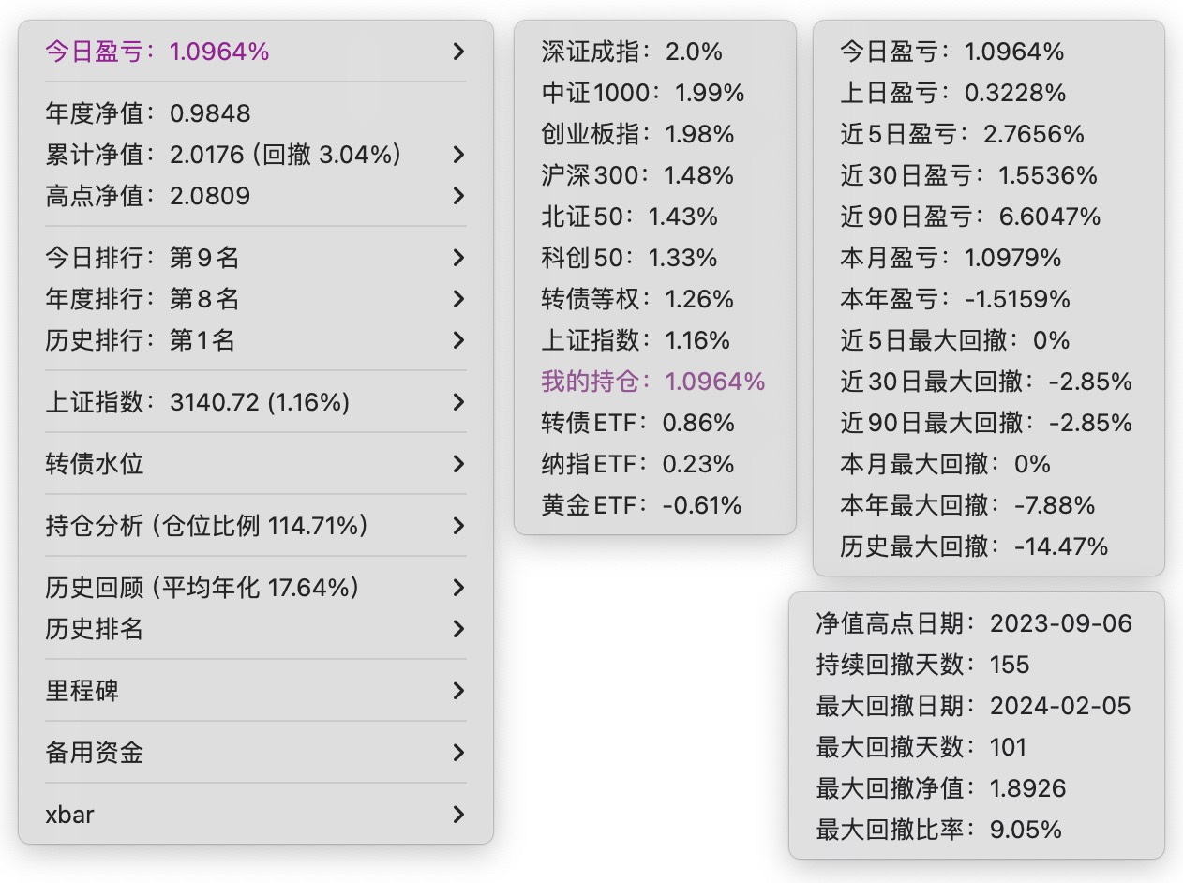Expand the 年度排行 chevron

click(458, 299)
